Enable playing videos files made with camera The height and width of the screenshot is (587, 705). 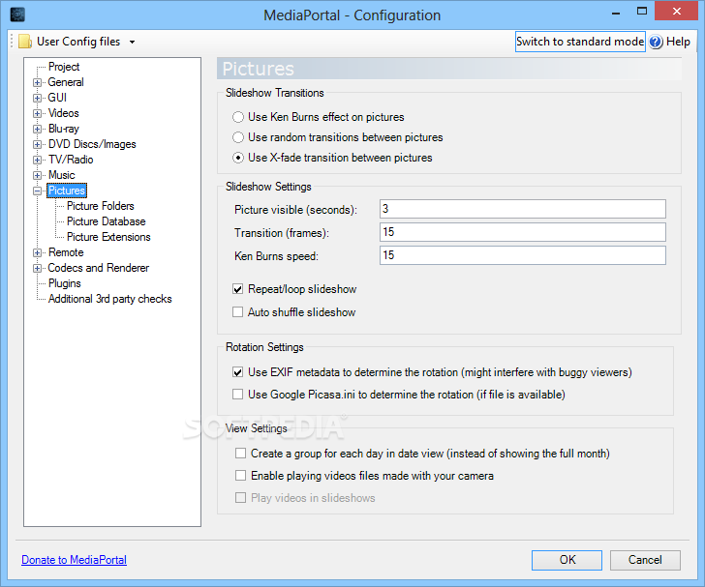coord(240,475)
